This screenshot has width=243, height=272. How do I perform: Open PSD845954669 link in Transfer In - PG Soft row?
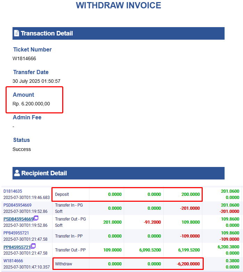pos(17,205)
